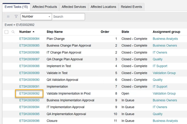The width and height of the screenshot is (187, 124).
Task: Open IT Owners in IT Implementation Approval row
Action: click(x=160, y=107)
